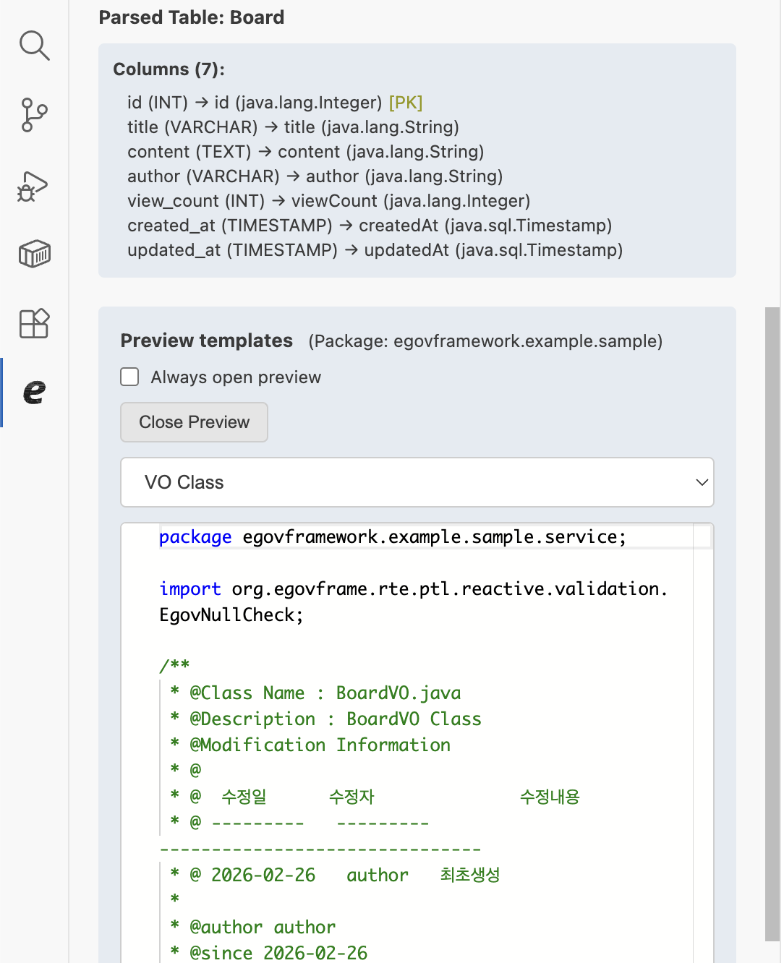Image resolution: width=784 pixels, height=963 pixels.
Task: Open the Extensions marketplace icon
Action: click(x=34, y=323)
